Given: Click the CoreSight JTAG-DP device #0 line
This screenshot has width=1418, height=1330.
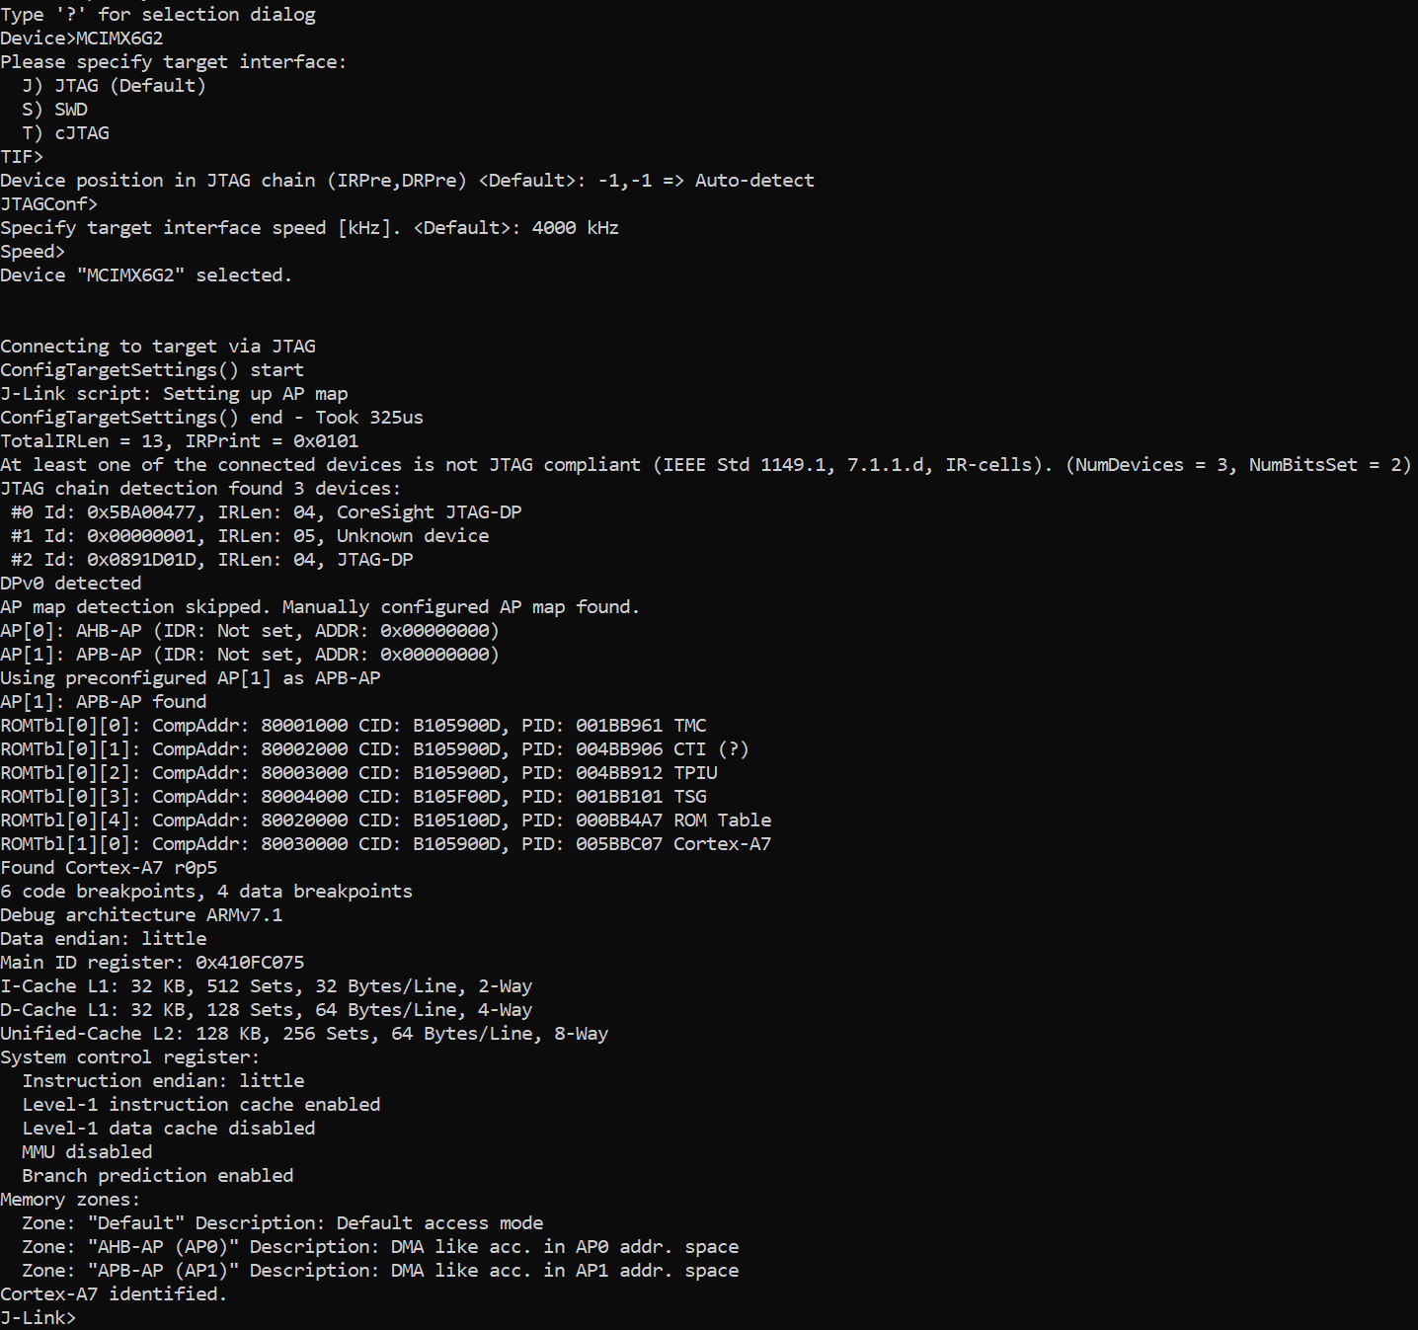Looking at the screenshot, I should (x=267, y=512).
